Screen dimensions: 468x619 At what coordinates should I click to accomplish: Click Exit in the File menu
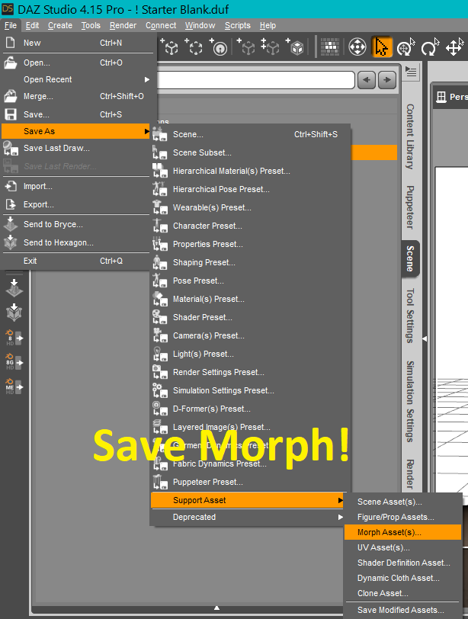pos(77,261)
